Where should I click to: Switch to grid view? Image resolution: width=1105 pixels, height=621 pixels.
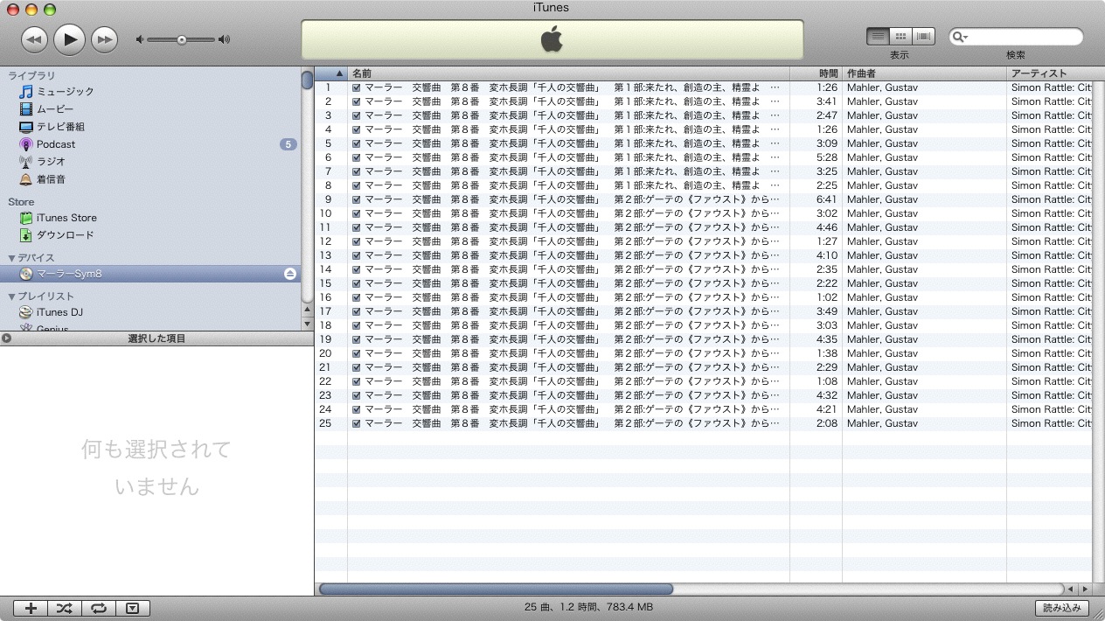coord(900,37)
